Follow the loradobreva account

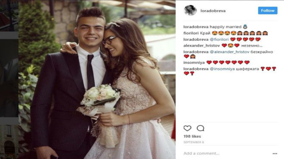268,10
